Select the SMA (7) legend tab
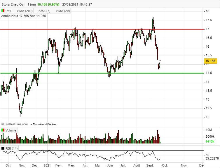The height and width of the screenshot is (168, 220). [44, 11]
